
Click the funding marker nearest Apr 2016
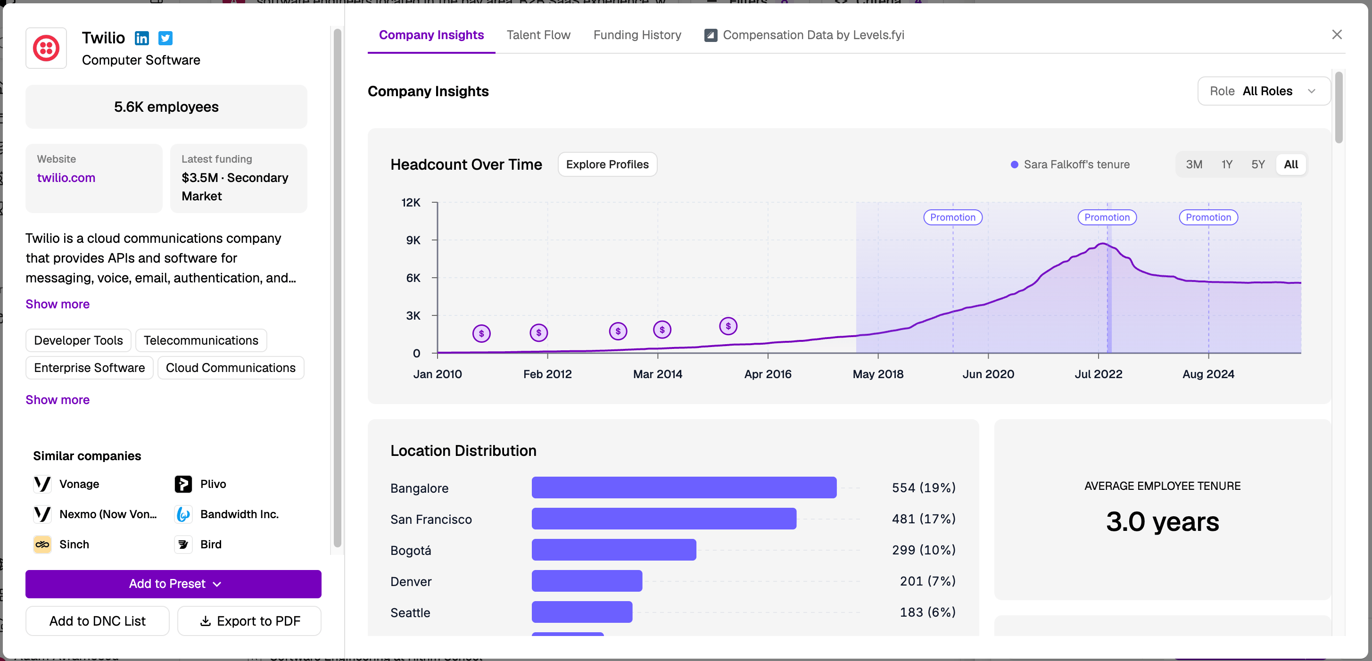[728, 326]
